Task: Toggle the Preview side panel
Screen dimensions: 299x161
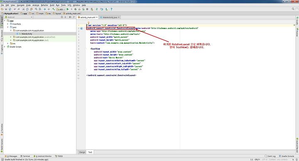Action: [297, 32]
